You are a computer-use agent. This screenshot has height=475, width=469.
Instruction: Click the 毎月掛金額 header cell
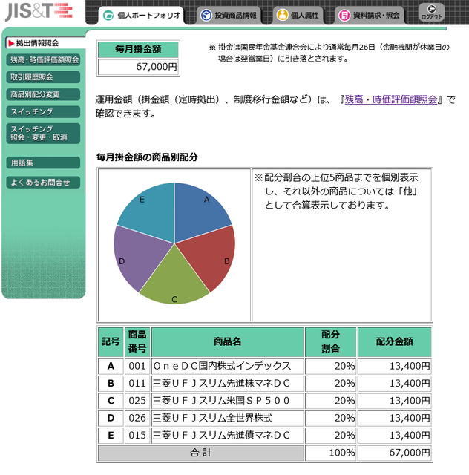click(x=138, y=49)
